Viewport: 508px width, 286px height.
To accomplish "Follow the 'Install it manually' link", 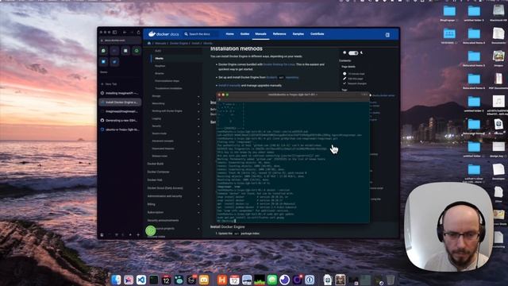I will point(229,86).
